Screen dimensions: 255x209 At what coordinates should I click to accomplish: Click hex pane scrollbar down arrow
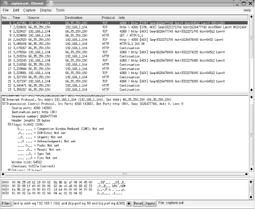[x=251, y=197]
